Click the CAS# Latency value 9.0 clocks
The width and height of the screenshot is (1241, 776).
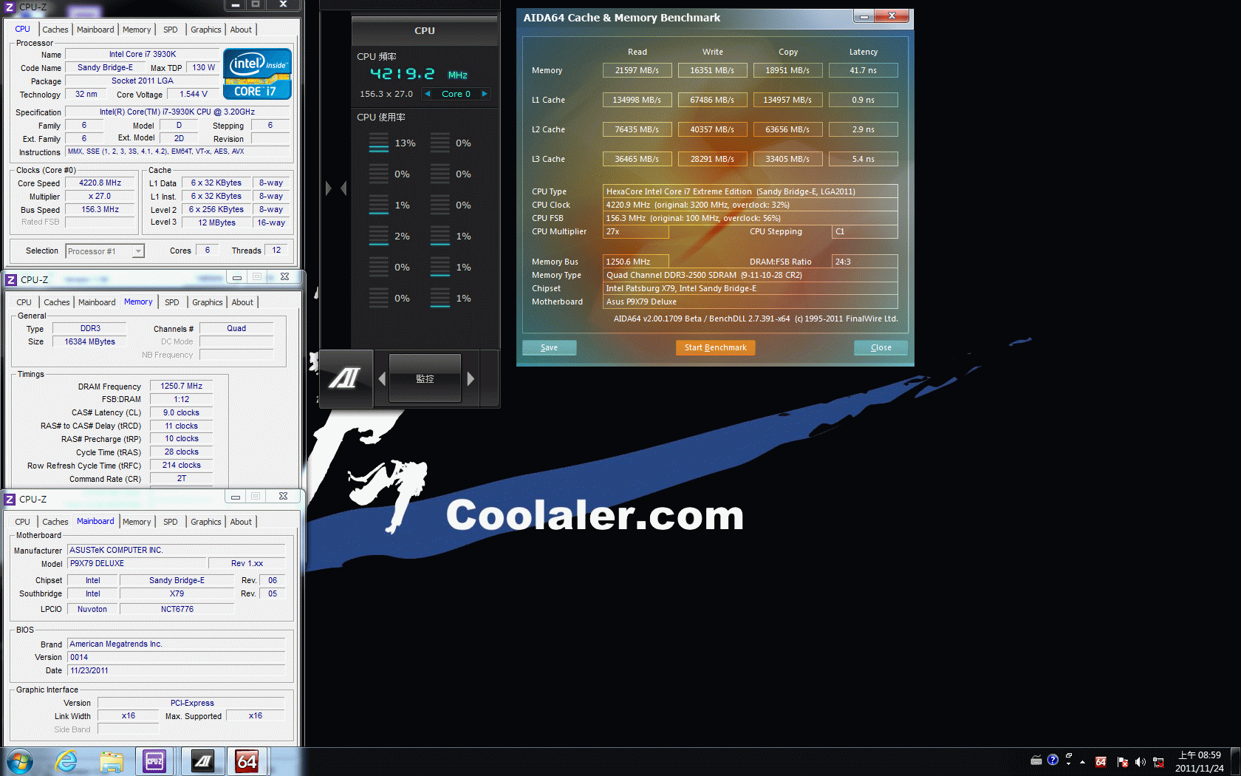click(182, 412)
